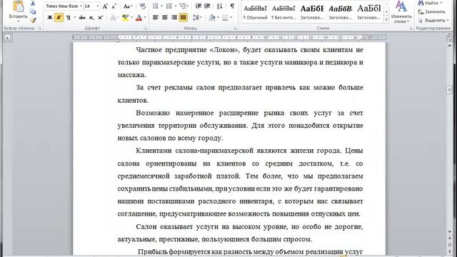Click the Sort icon

pos(219,6)
